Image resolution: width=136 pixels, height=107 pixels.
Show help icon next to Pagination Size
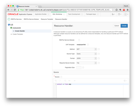tap(83, 68)
